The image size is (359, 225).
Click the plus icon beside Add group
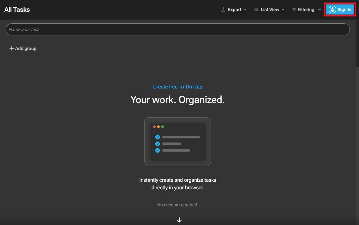click(x=12, y=48)
